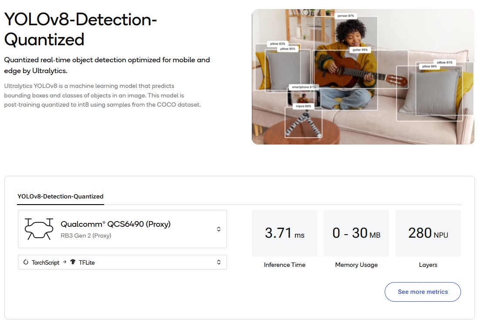Click the drone device icon
Viewport: 481px width, 323px height.
tap(39, 229)
